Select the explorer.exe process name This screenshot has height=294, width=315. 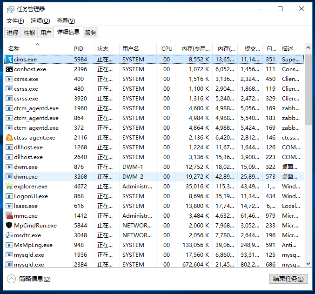click(31, 187)
